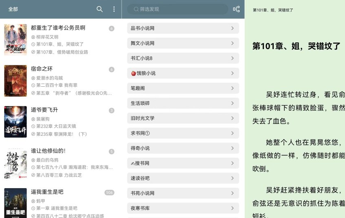Open the 速读谷吧 source label
Screen dimensions: 345x218
[x=140, y=178]
